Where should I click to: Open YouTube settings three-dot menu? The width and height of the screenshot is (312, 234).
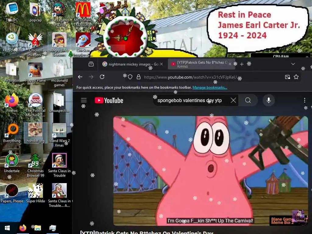tap(304, 100)
